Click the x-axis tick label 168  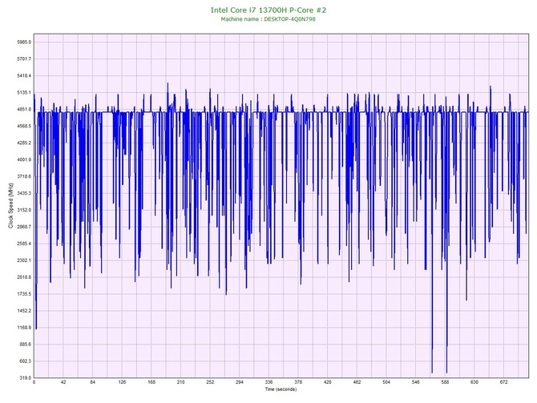pyautogui.click(x=151, y=382)
